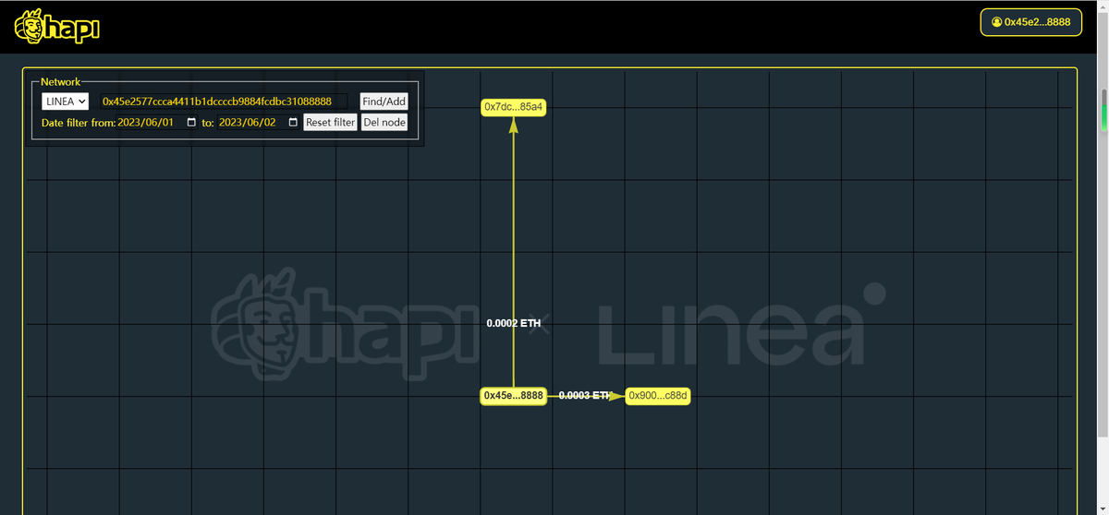The height and width of the screenshot is (515, 1109).
Task: Focus the wallet address input field
Action: (x=224, y=102)
